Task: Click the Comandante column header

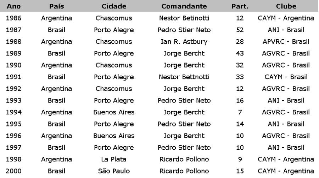Action: pos(184,6)
